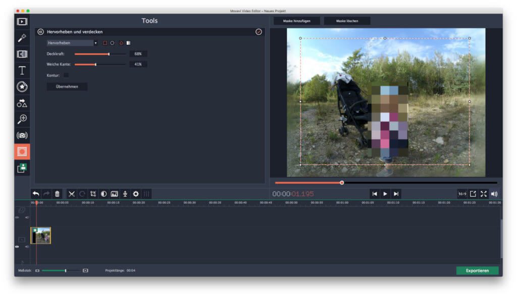Click the Deckkraft opacity slider

tap(100, 53)
